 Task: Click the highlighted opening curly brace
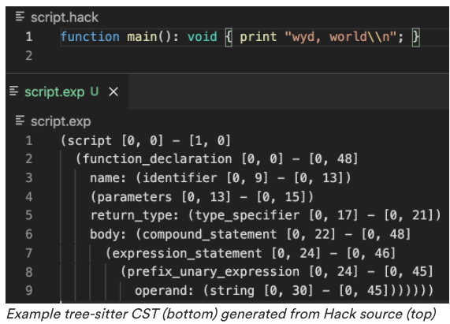229,37
